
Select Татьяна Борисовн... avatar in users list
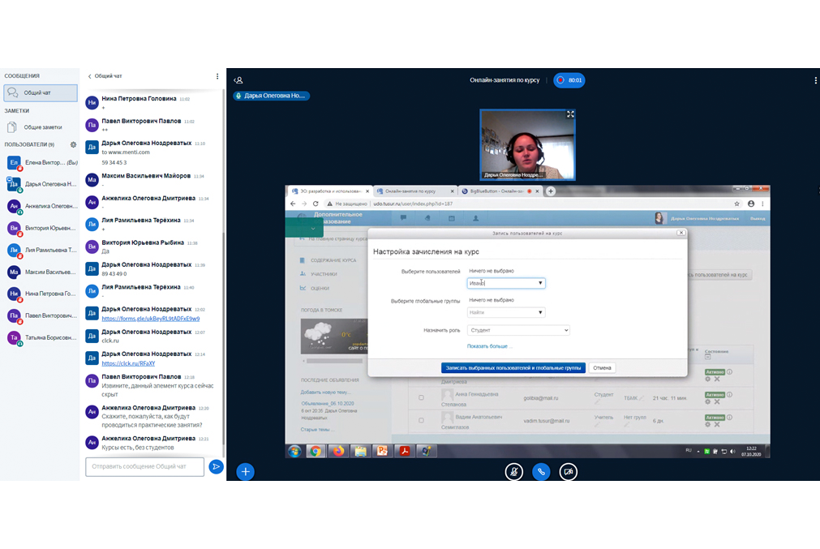click(14, 338)
